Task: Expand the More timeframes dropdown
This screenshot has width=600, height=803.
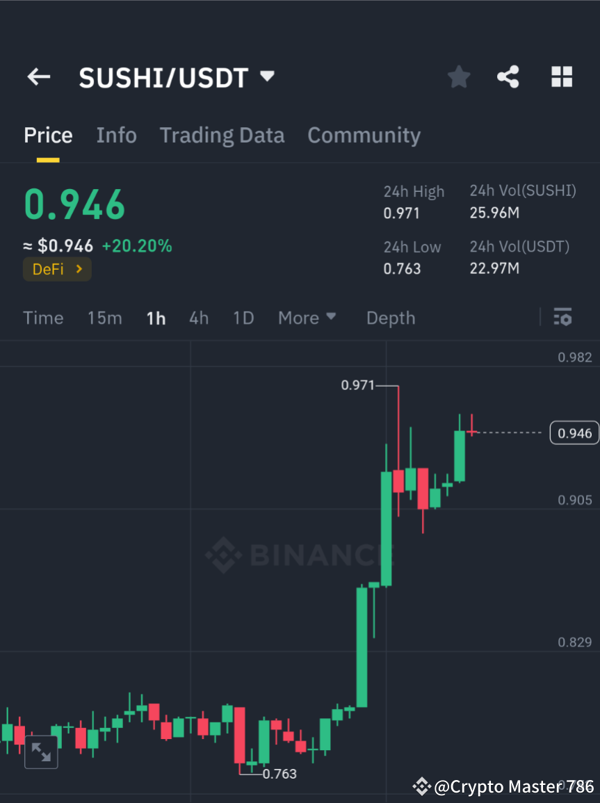Action: [x=307, y=318]
